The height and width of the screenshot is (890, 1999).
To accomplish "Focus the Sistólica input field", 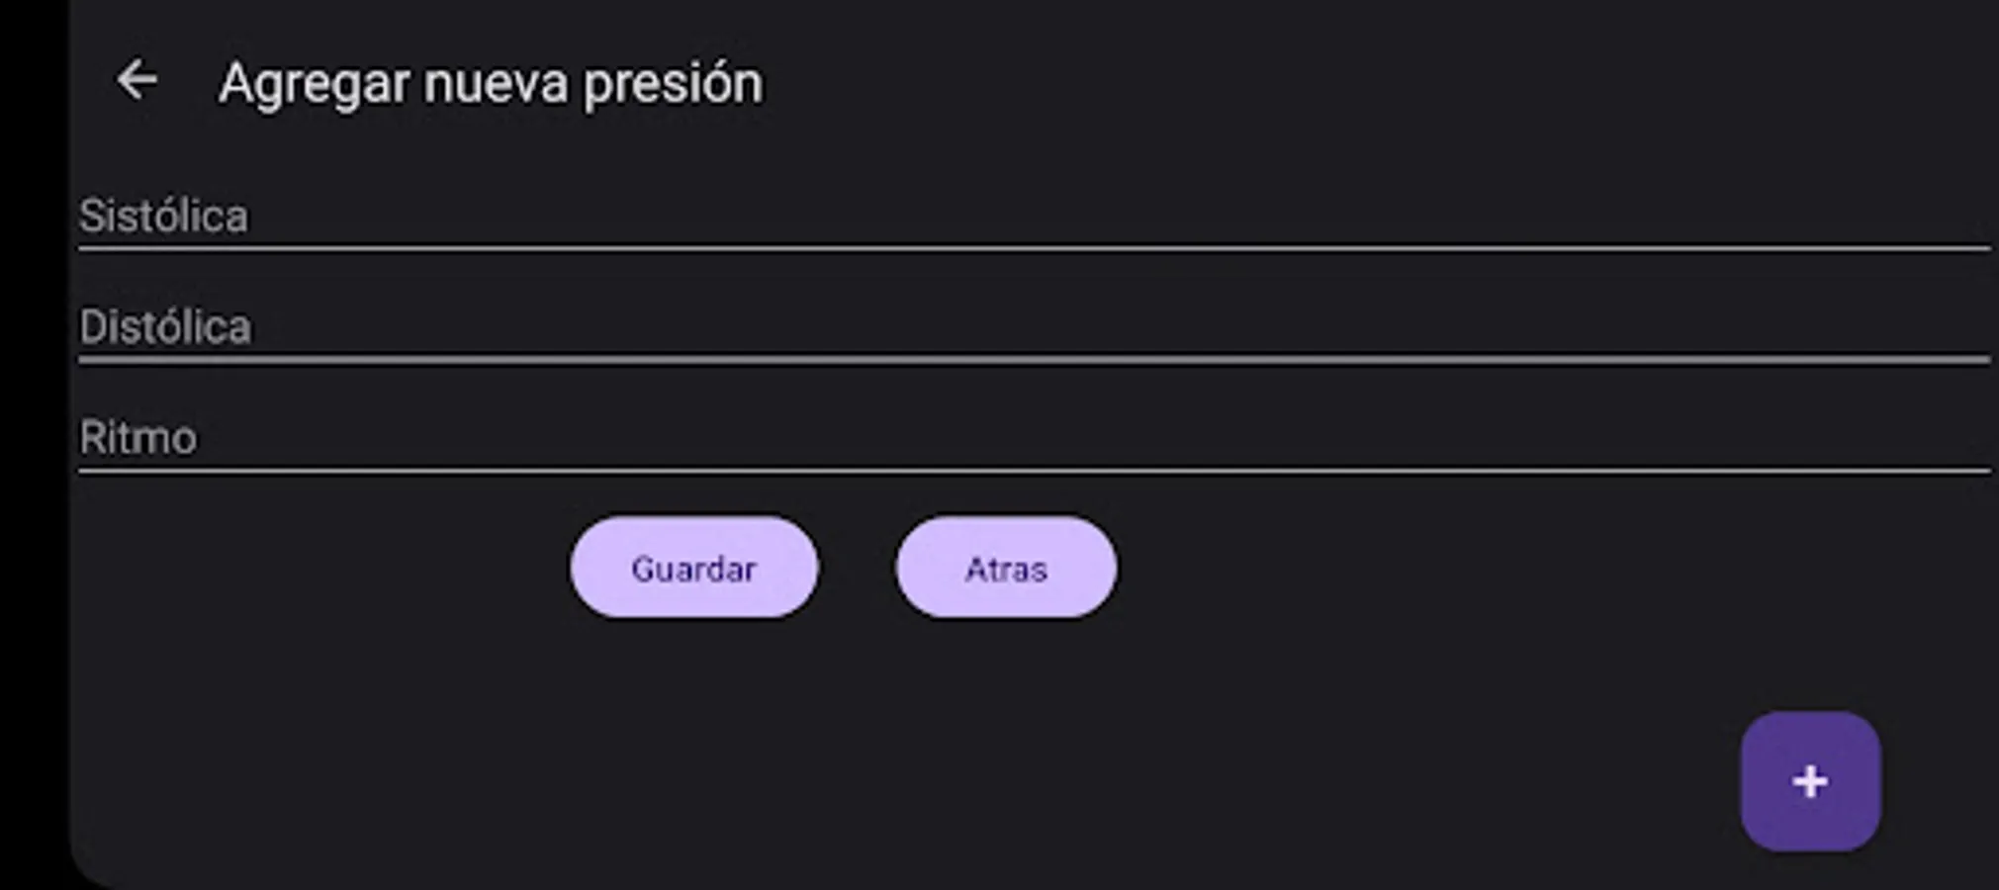I will [x=1034, y=217].
